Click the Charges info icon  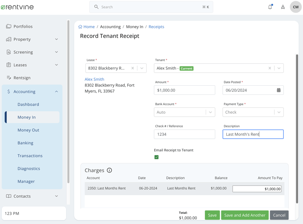point(109,170)
